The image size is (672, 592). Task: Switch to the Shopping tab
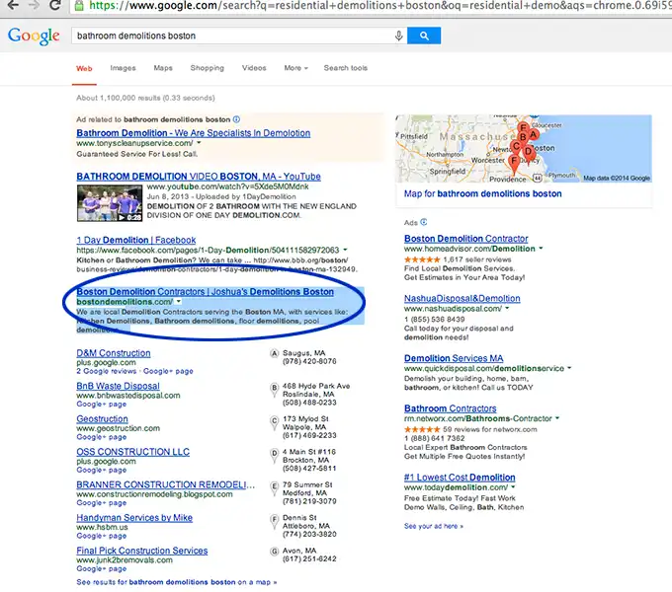(x=207, y=68)
